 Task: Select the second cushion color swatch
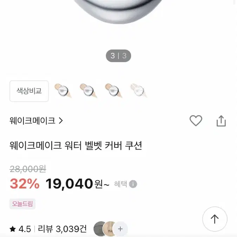tap(88, 91)
